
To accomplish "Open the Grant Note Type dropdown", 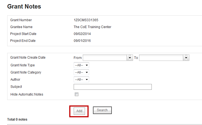I will point(81,65).
